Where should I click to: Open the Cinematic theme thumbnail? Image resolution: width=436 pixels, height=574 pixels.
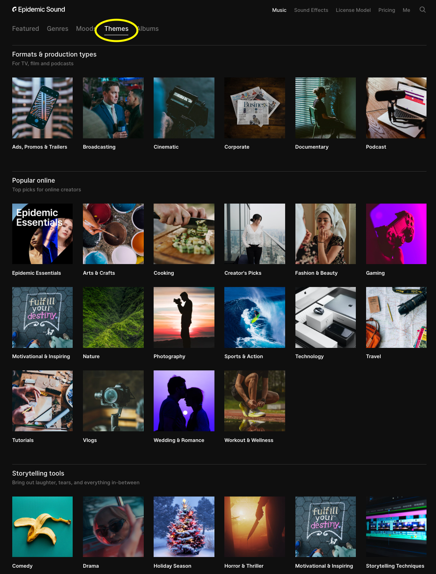(184, 108)
